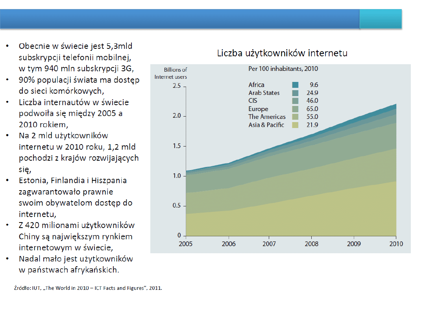Click the source footnote about ICT Facts and Figures
The width and height of the screenshot is (425, 319).
point(88,288)
